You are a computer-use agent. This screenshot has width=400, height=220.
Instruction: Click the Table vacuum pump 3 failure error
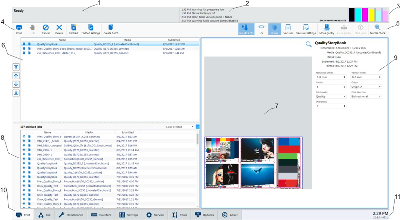point(207,17)
